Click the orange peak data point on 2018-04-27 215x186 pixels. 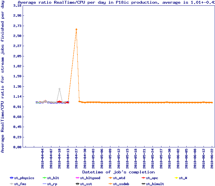(x=76, y=29)
